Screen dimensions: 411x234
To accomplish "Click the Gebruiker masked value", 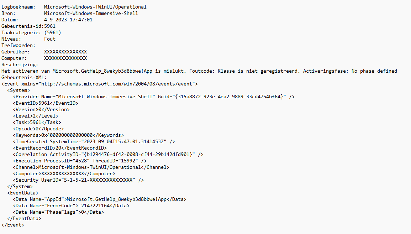I will click(65, 52).
